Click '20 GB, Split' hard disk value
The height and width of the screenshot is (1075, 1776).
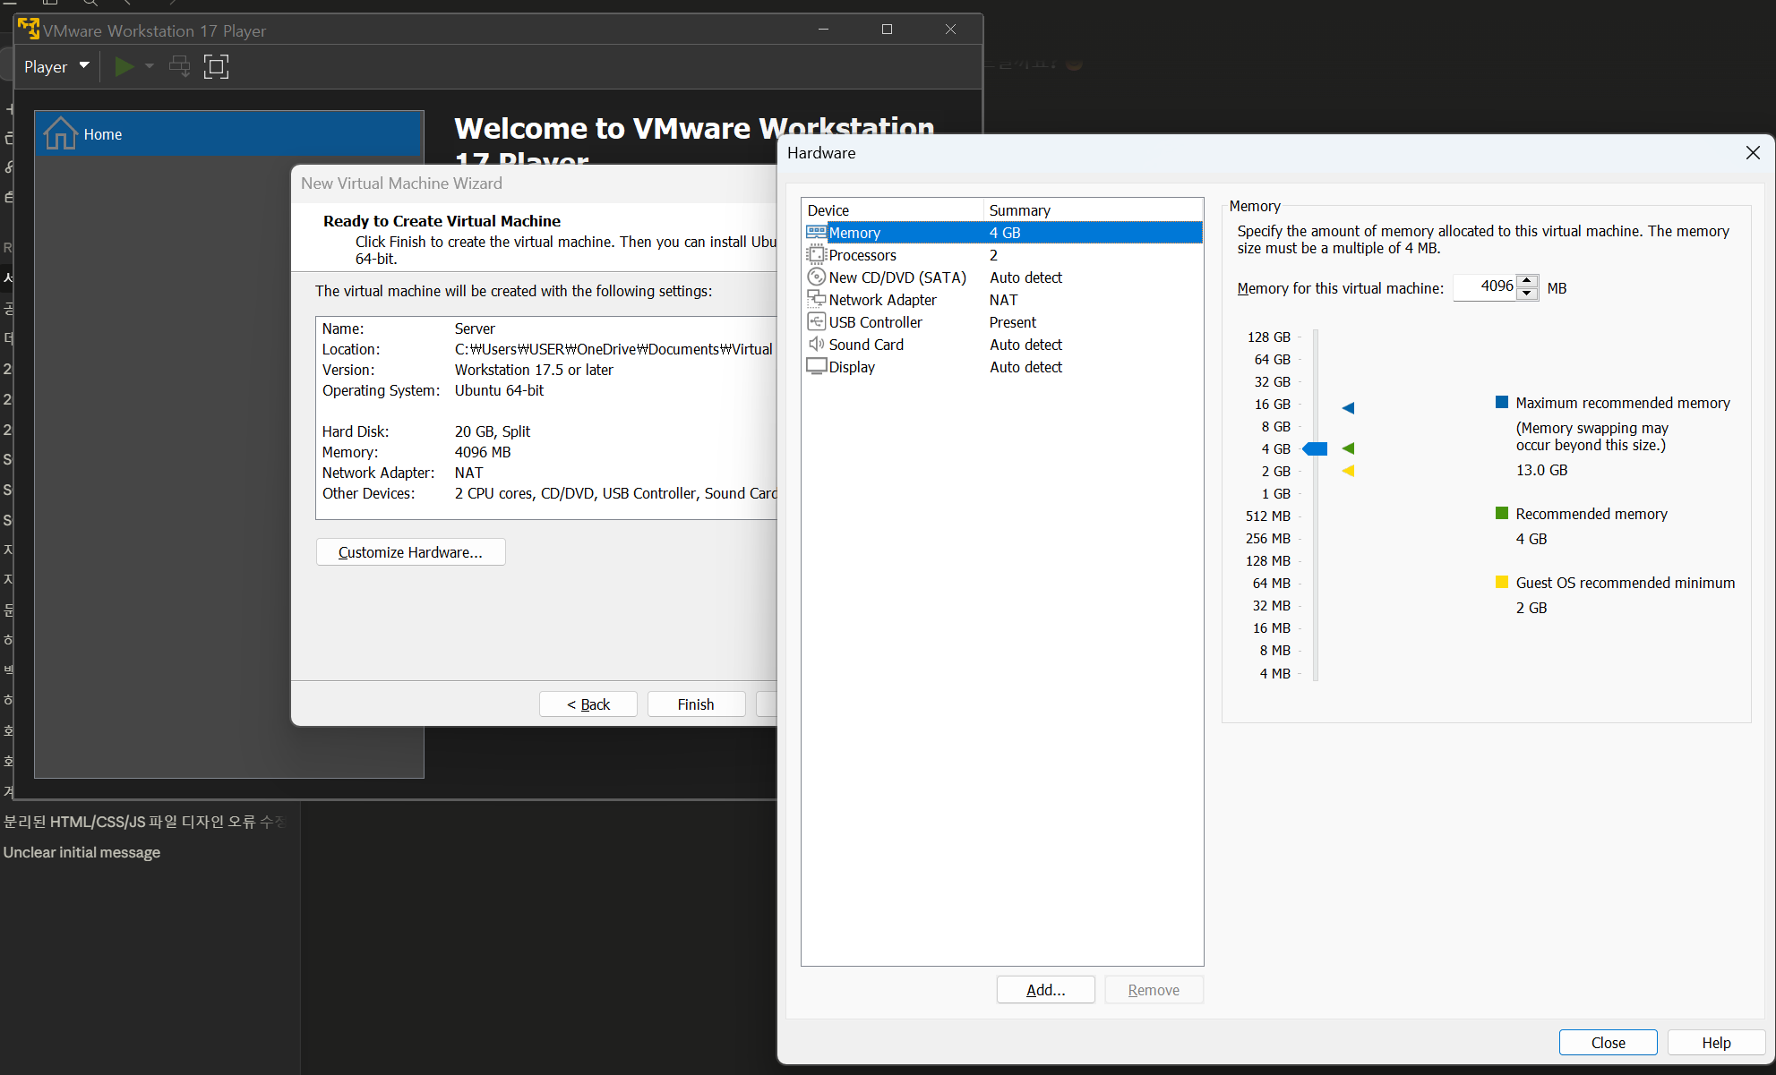pos(493,431)
